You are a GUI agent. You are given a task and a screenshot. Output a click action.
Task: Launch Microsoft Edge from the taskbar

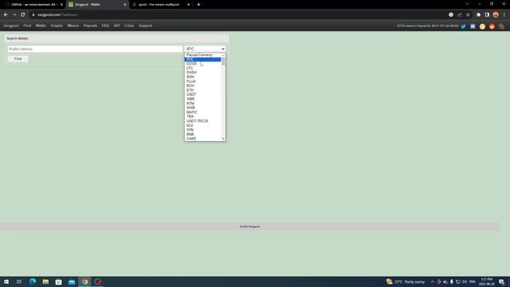click(33, 281)
